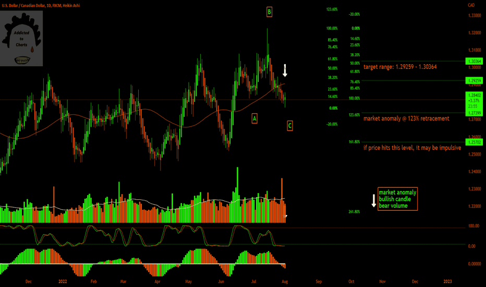Click the white down arrow beside anomaly box
This screenshot has height=287, width=486.
point(374,201)
